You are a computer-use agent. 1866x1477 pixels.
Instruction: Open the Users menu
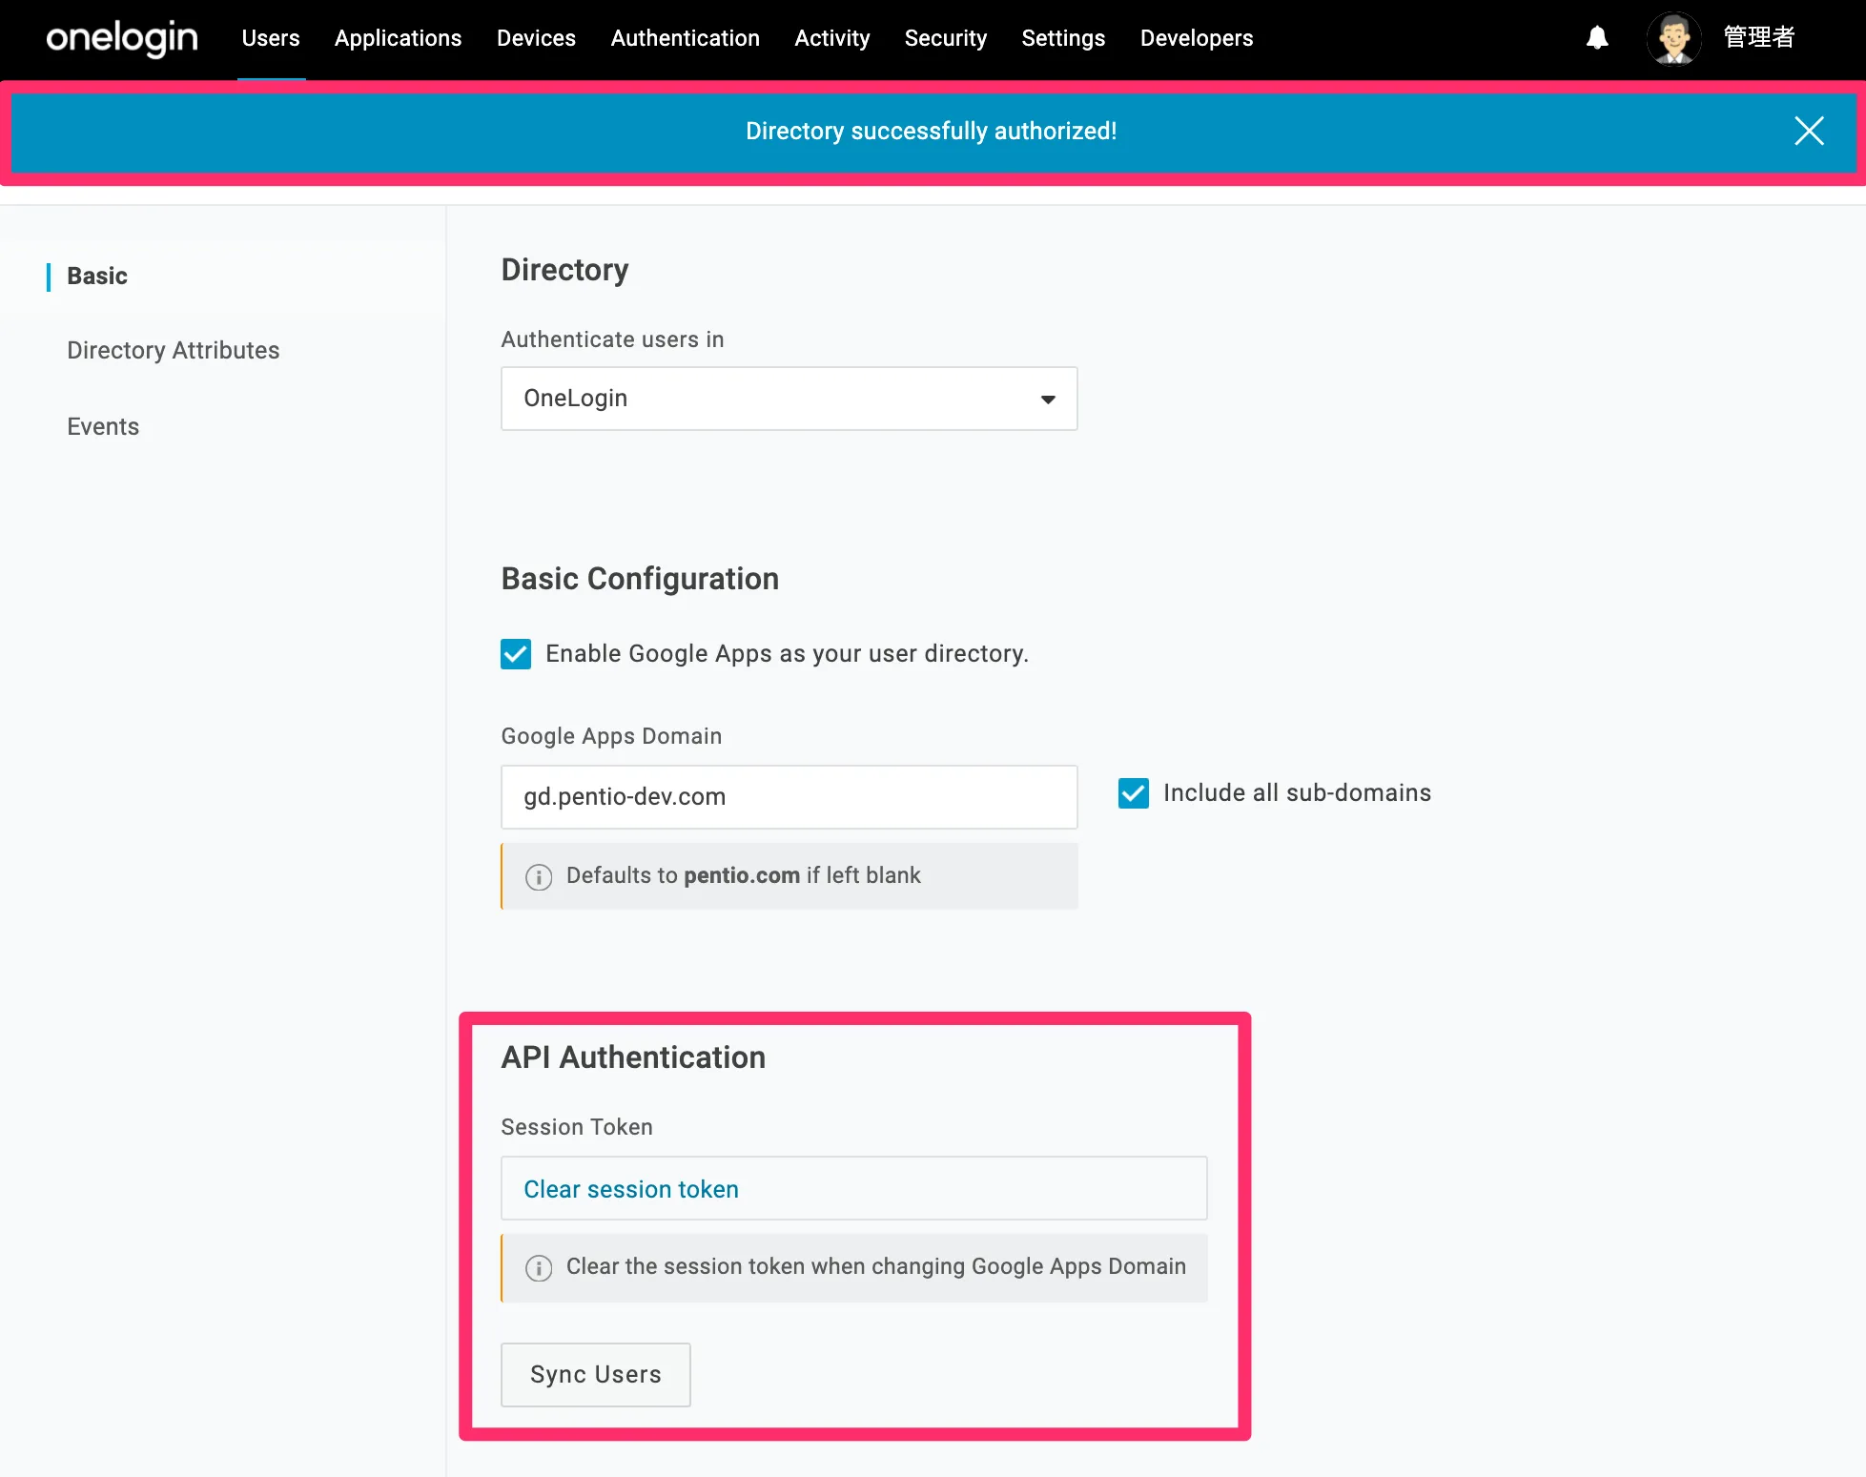271,38
